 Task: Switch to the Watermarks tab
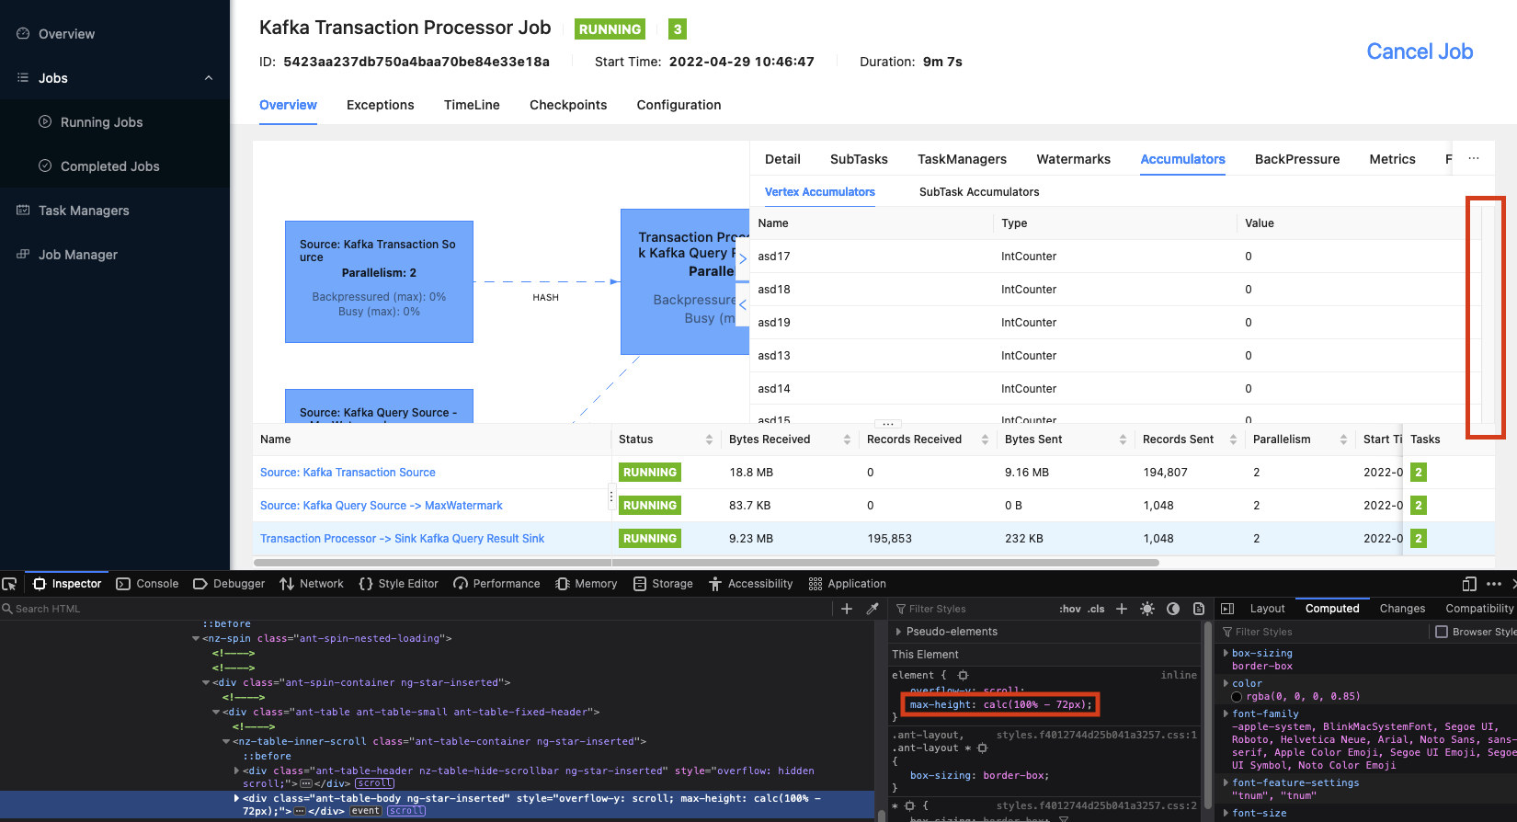pos(1074,159)
